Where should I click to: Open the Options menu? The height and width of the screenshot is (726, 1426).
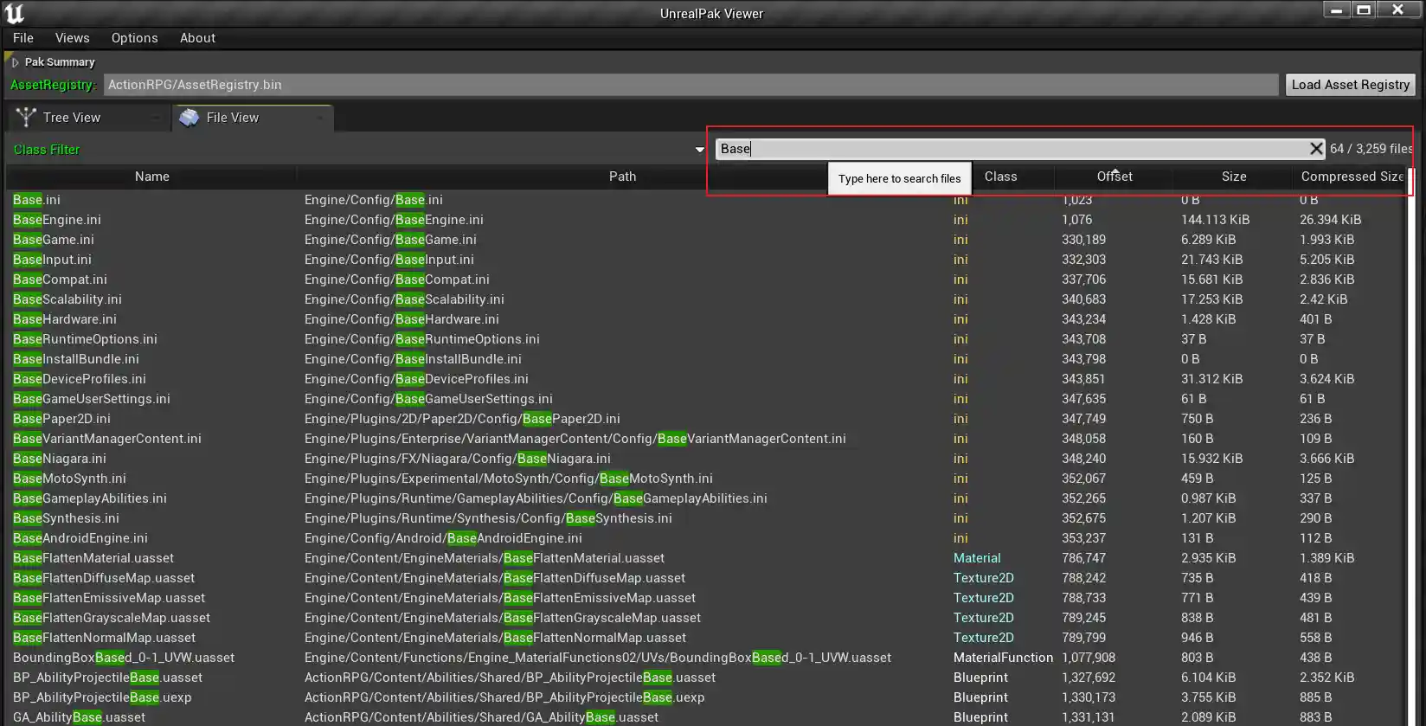tap(134, 38)
